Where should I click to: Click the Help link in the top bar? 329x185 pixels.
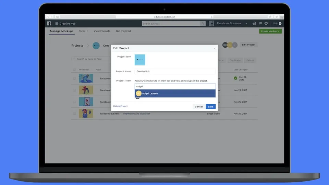[275, 24]
